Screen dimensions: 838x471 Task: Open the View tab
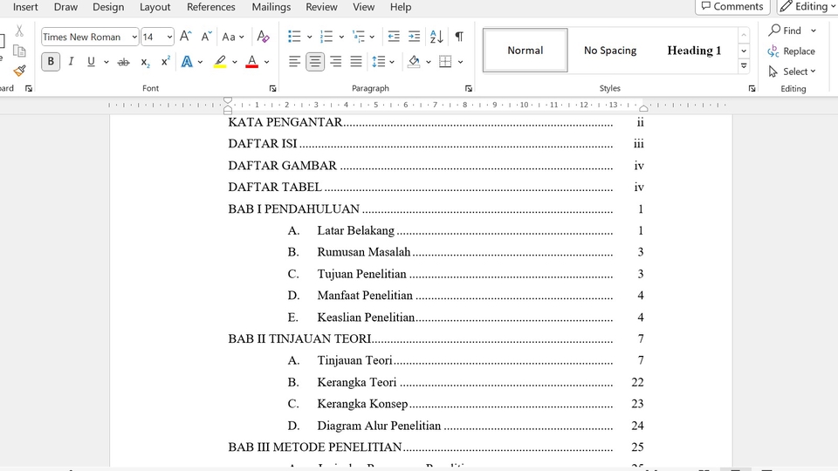[x=363, y=7]
